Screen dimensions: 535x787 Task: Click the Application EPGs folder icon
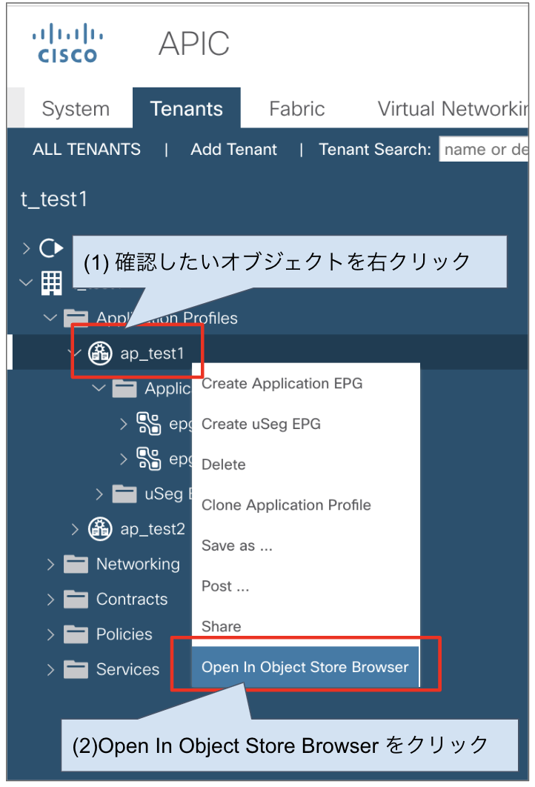click(124, 388)
